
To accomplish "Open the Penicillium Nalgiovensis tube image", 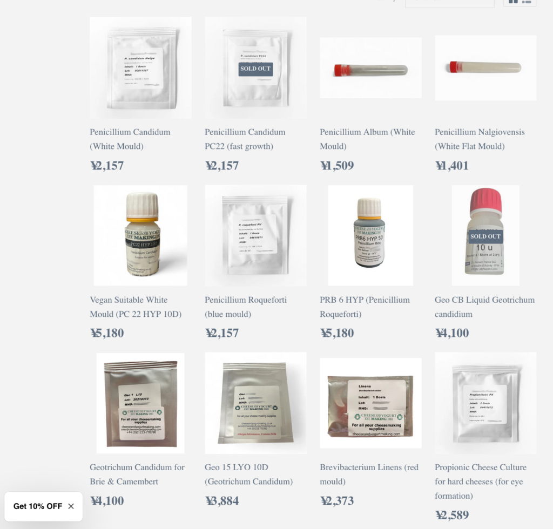I will [485, 67].
